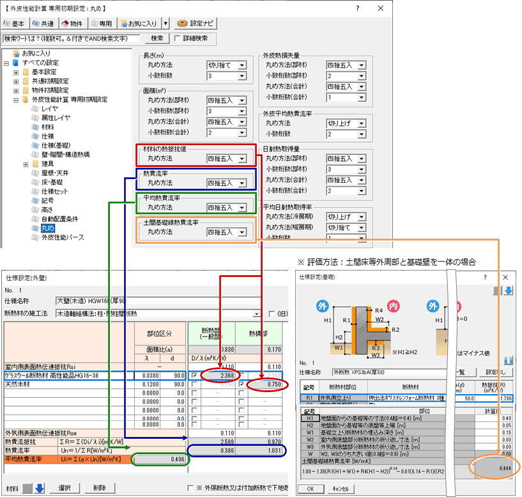Check 熱橋部 checkbox on グラスウール断熱材 row

coord(242,375)
